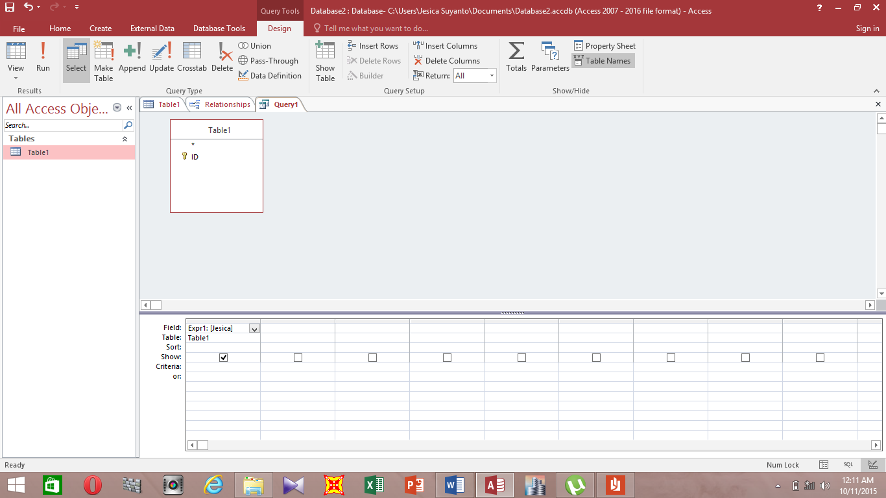This screenshot has width=886, height=498.
Task: Open the Undo history dropdown arrow
Action: 39,7
